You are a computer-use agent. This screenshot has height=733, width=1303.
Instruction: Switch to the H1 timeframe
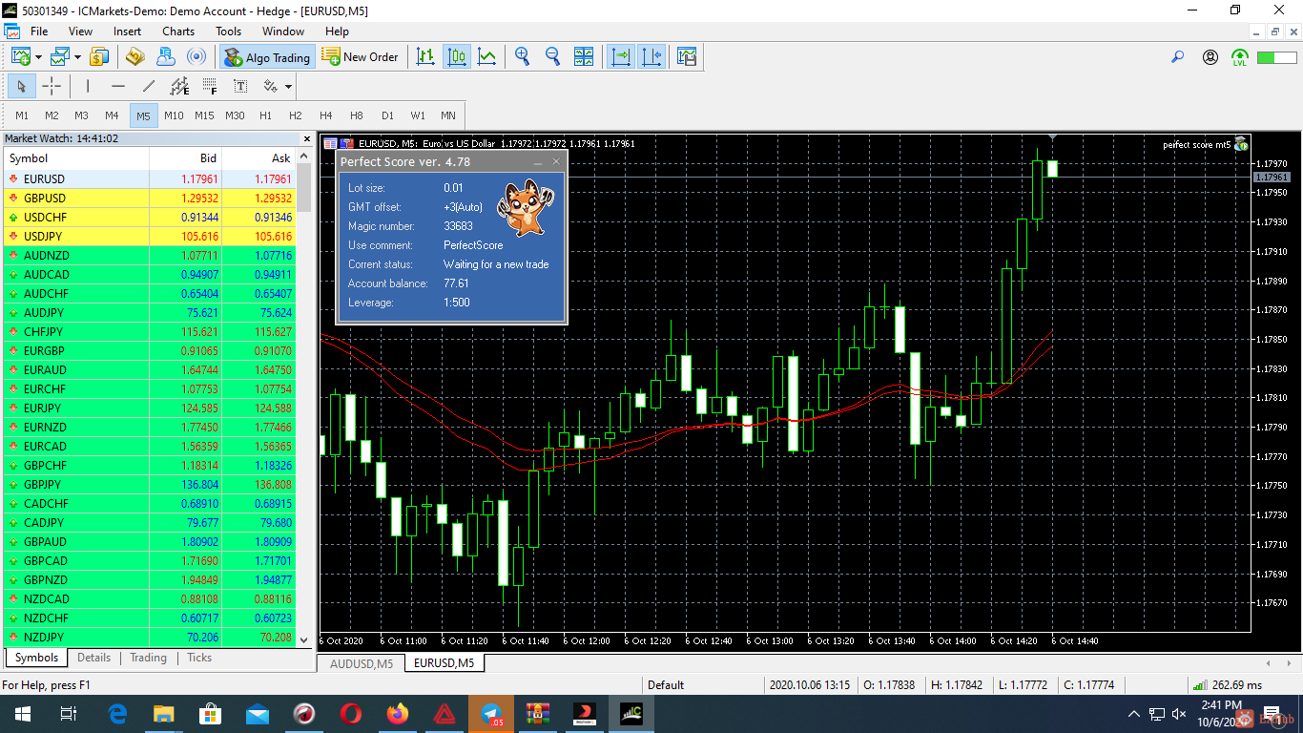click(x=265, y=115)
